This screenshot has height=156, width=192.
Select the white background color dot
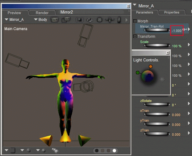tap(115, 150)
